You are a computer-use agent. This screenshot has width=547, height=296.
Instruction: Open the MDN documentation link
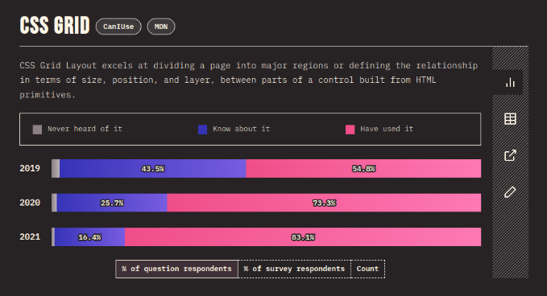click(x=161, y=27)
